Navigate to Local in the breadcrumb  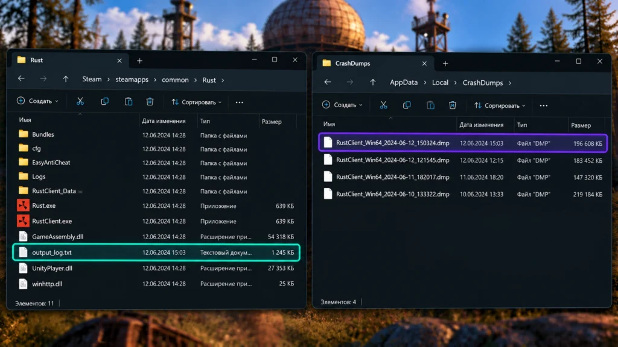440,83
